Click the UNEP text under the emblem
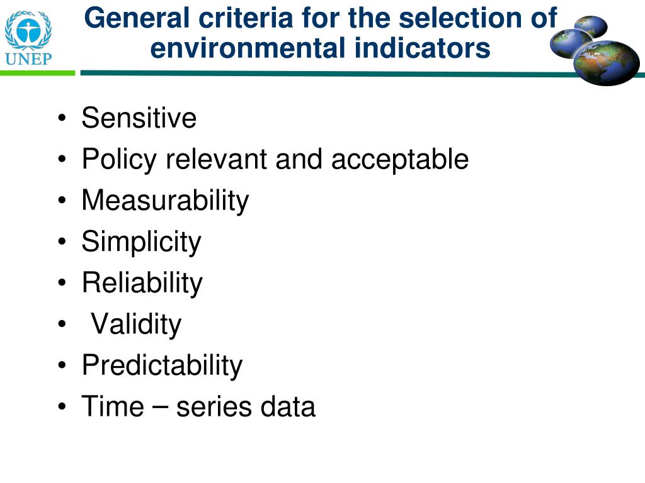 [x=28, y=59]
